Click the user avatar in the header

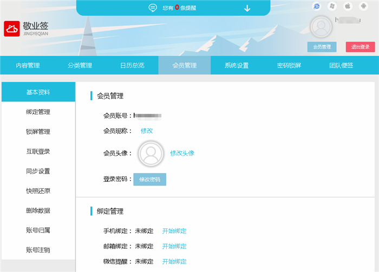(322, 27)
